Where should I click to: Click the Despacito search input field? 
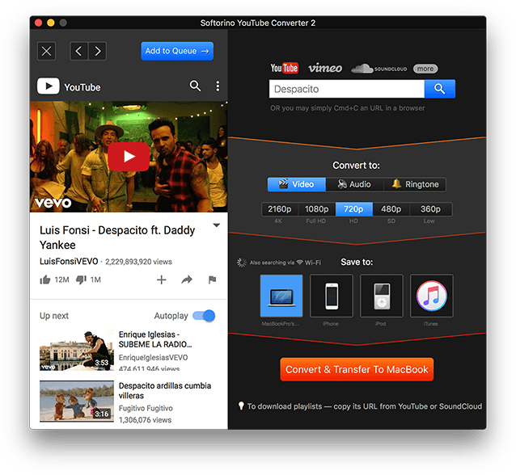coord(346,89)
